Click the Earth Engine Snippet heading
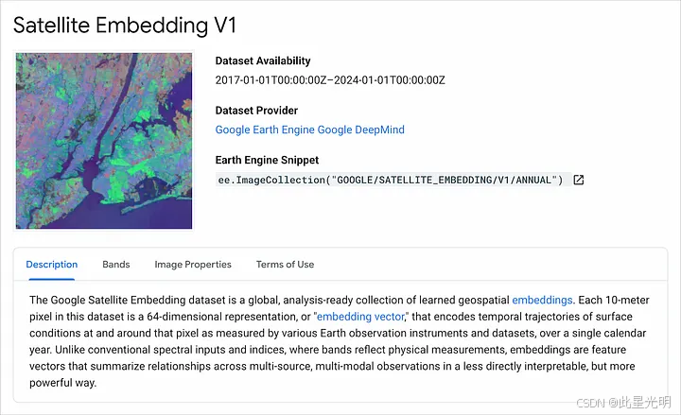The height and width of the screenshot is (415, 681). (x=267, y=160)
